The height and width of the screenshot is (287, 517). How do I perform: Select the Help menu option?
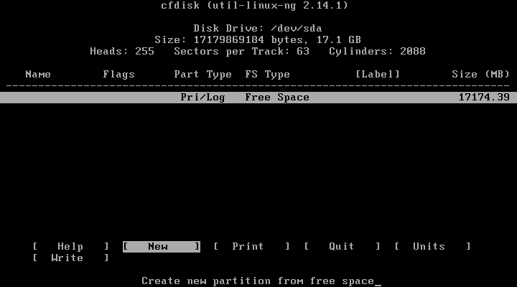[70, 247]
